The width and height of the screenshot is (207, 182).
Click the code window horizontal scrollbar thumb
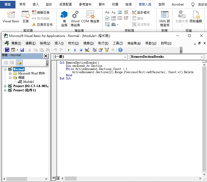71,179
